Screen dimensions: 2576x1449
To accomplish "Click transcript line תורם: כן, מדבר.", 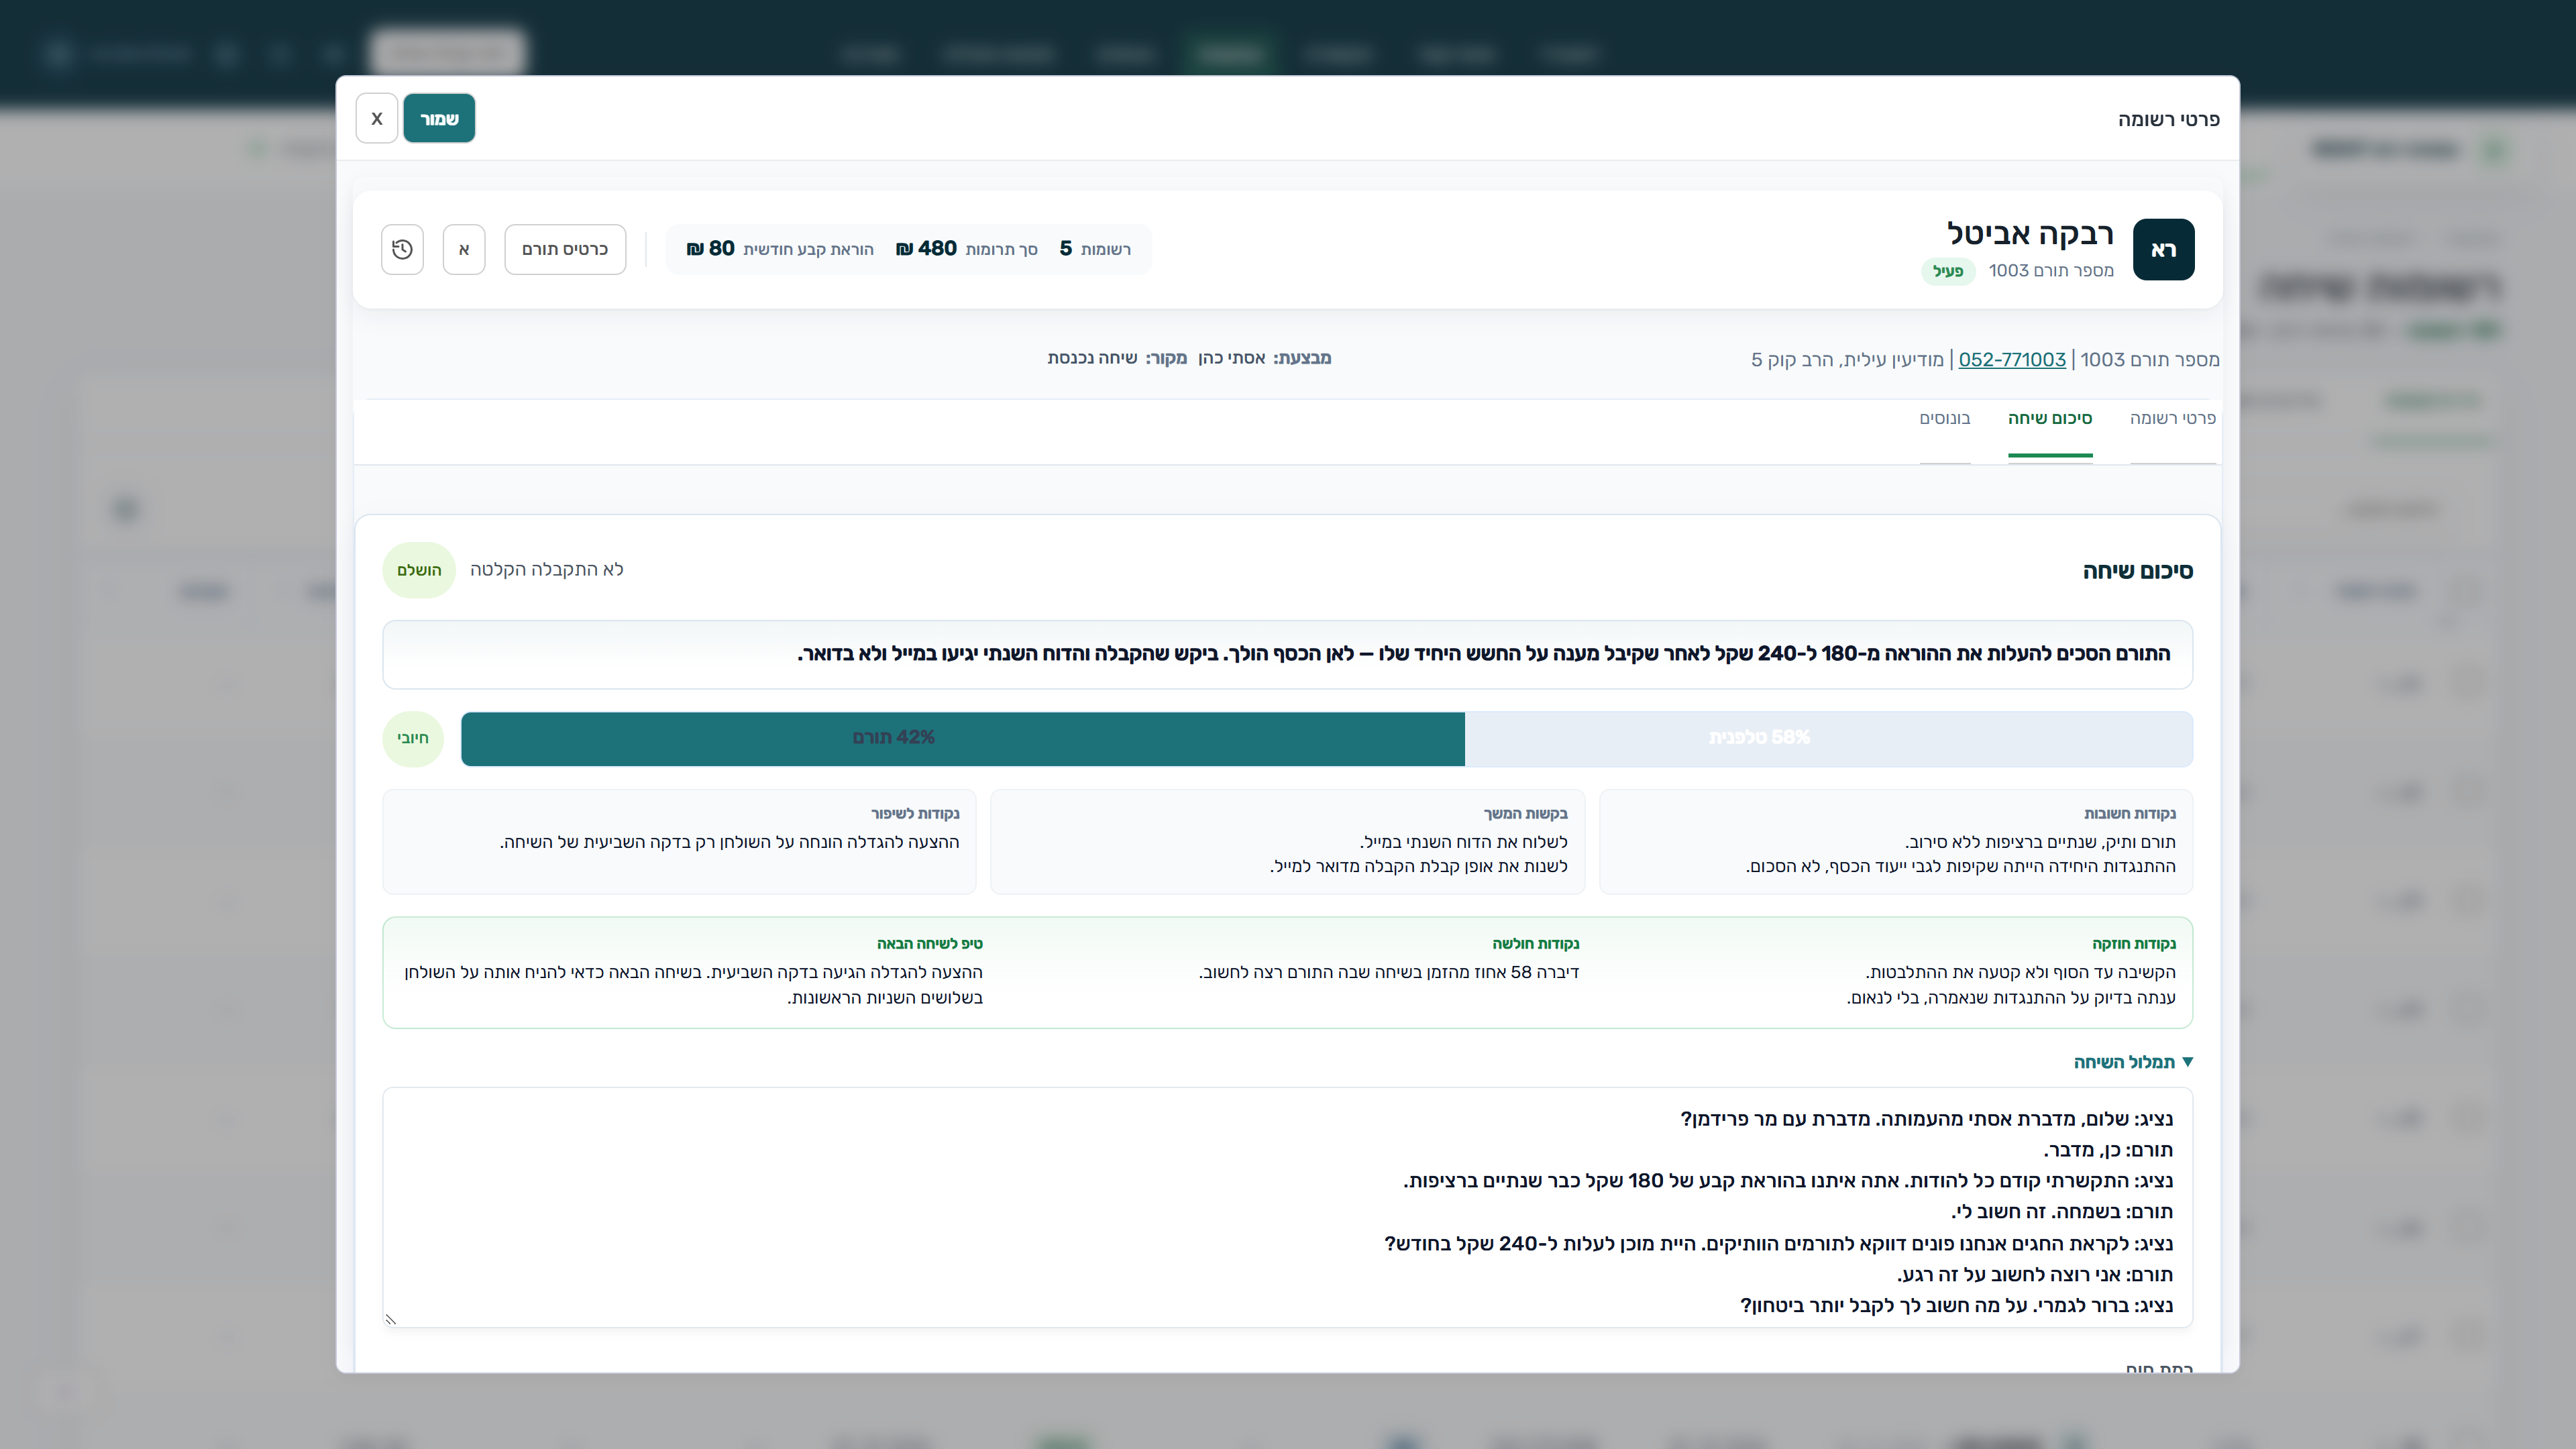I will [x=2108, y=1150].
